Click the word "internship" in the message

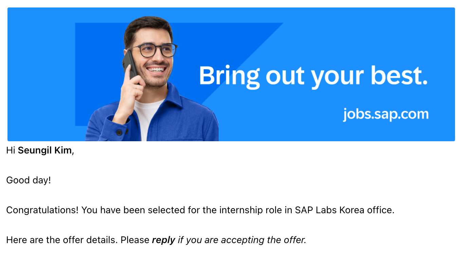pos(241,210)
